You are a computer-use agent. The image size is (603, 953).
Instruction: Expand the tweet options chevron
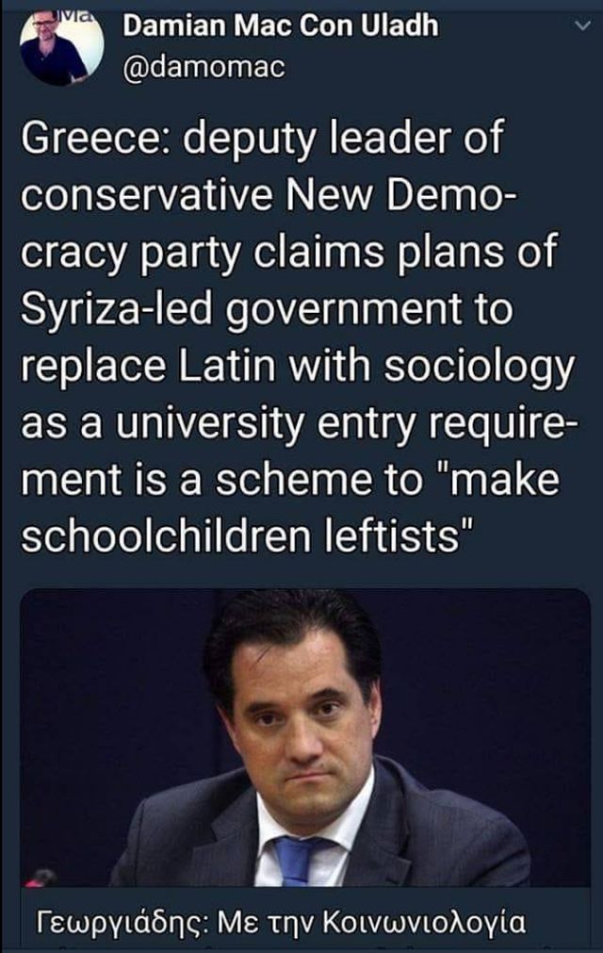click(x=583, y=25)
